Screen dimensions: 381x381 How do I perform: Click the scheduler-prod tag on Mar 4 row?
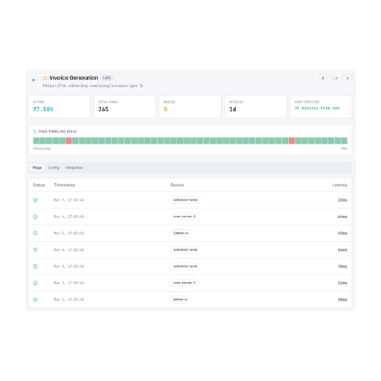coord(185,250)
